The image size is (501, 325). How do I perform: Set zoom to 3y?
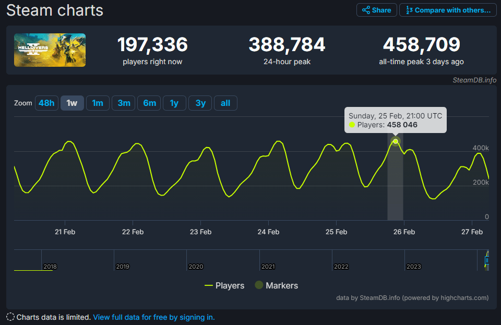[x=200, y=103]
